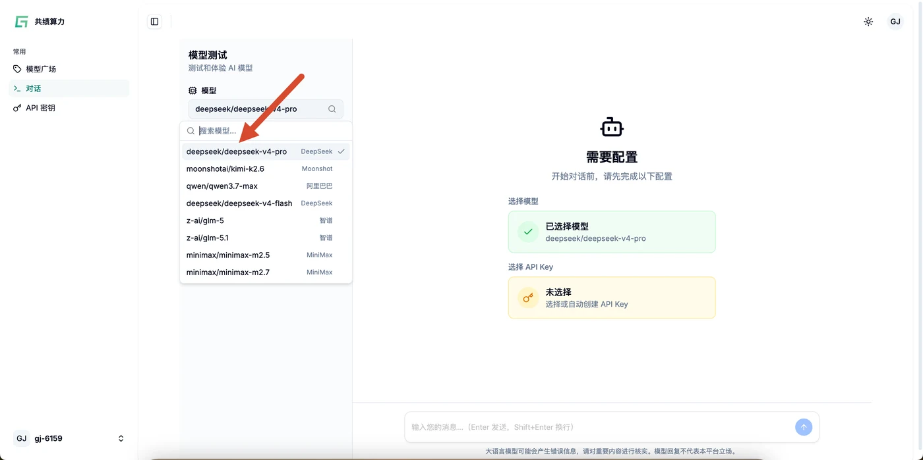This screenshot has width=923, height=460.
Task: Open 对话 in sidebar
Action: click(69, 88)
